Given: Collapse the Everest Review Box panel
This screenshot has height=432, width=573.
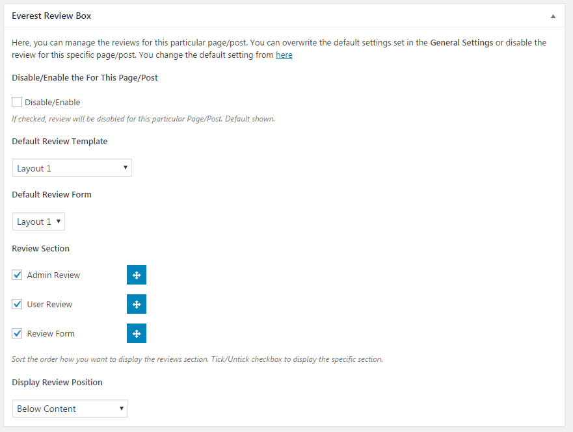Looking at the screenshot, I should click(553, 16).
